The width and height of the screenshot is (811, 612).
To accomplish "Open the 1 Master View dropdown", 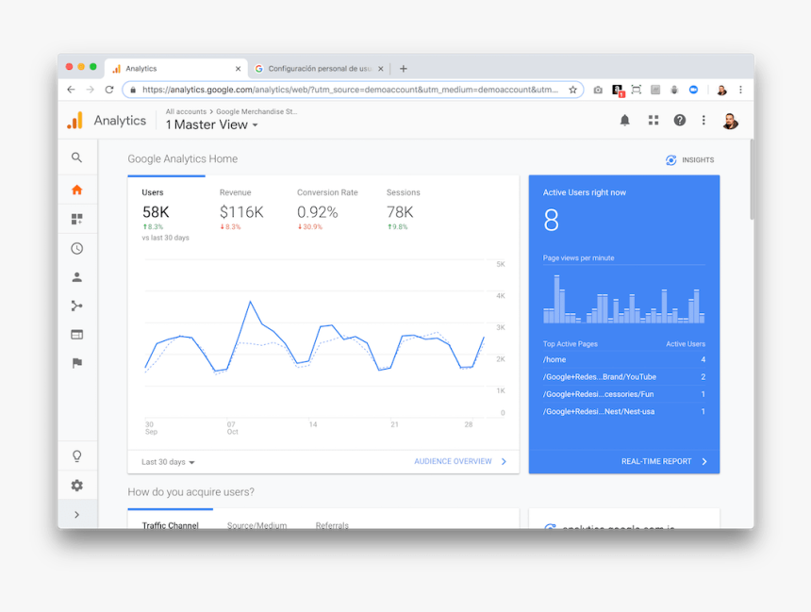I will (x=211, y=124).
